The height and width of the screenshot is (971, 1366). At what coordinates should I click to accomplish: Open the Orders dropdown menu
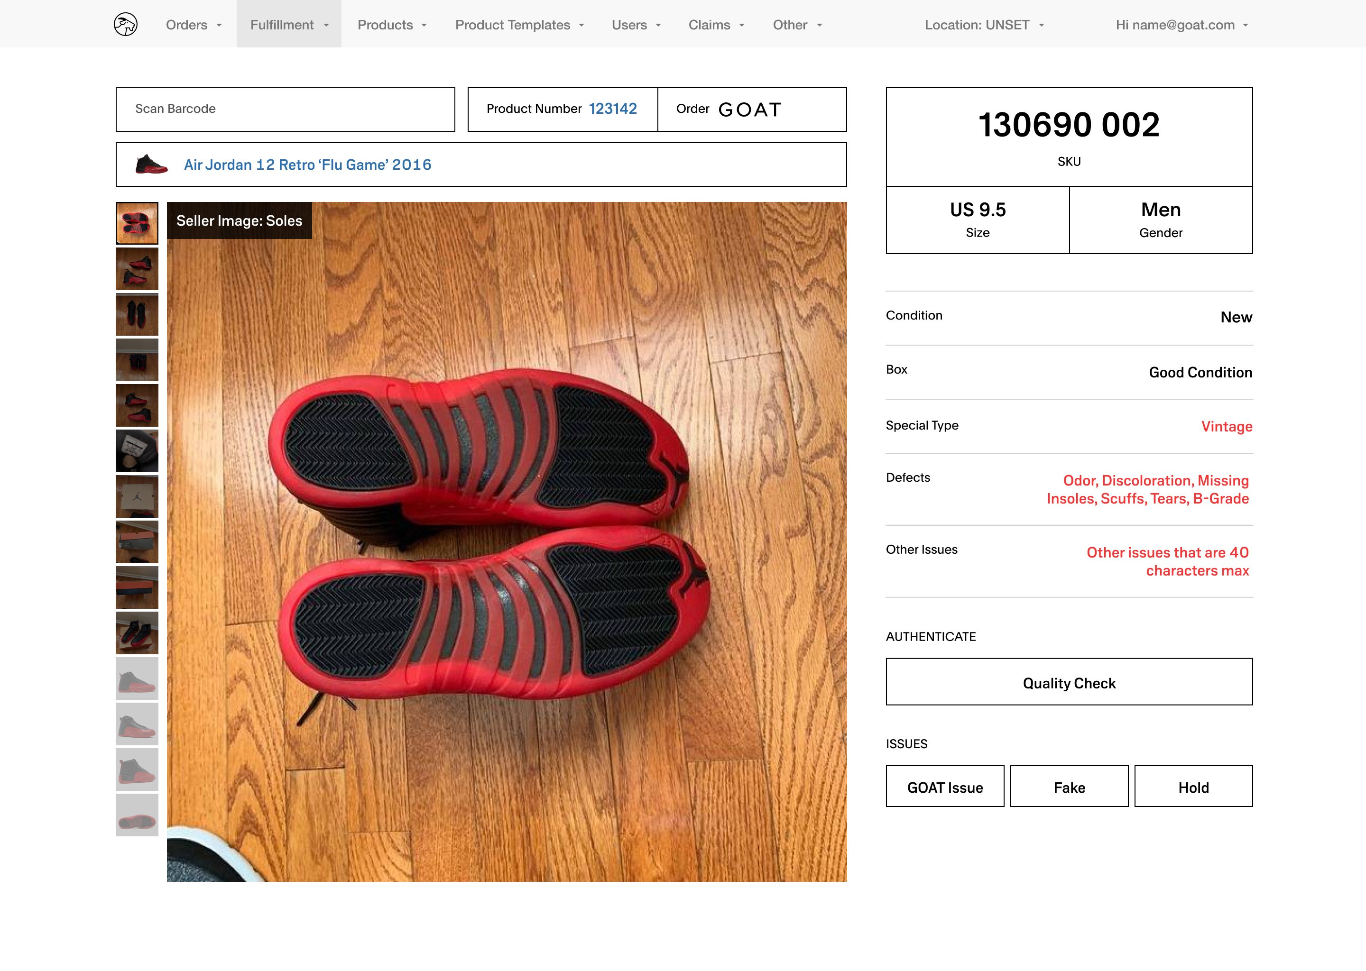tap(193, 25)
